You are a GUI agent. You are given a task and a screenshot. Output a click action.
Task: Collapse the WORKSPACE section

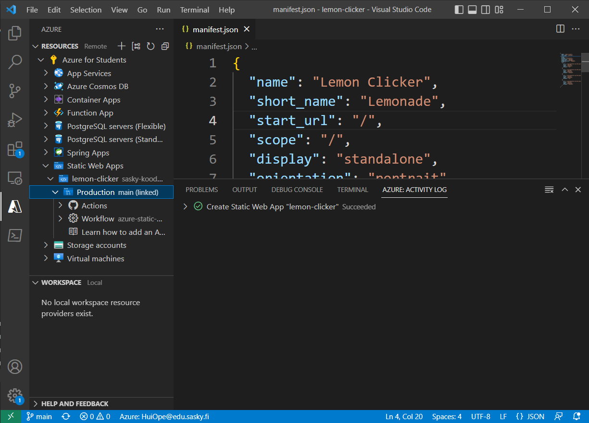[101, 282]
